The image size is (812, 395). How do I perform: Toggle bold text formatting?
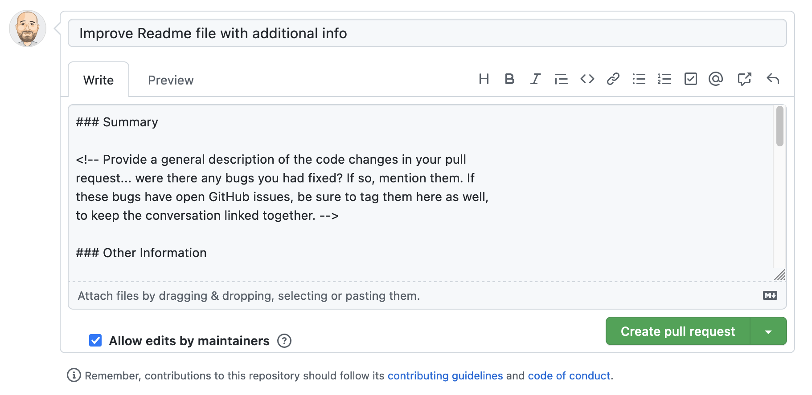click(x=509, y=79)
